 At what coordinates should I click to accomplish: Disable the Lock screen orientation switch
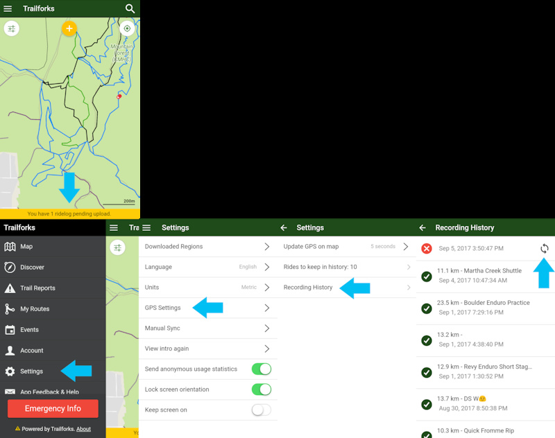click(262, 389)
